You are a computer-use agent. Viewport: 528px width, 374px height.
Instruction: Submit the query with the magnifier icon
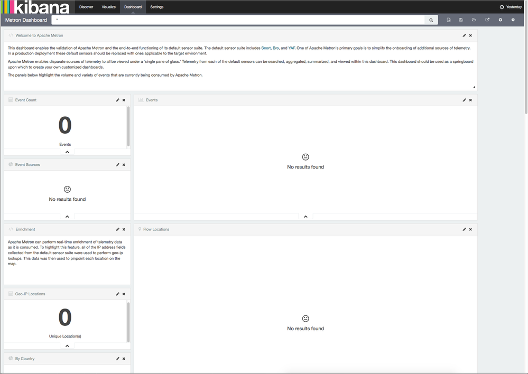[431, 20]
